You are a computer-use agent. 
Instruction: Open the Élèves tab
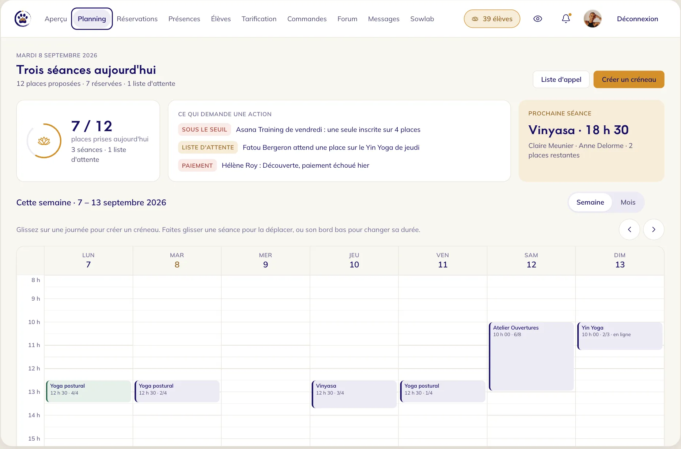coord(221,19)
